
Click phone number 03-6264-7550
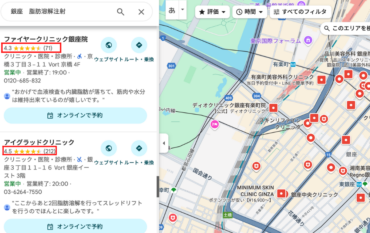(23, 192)
